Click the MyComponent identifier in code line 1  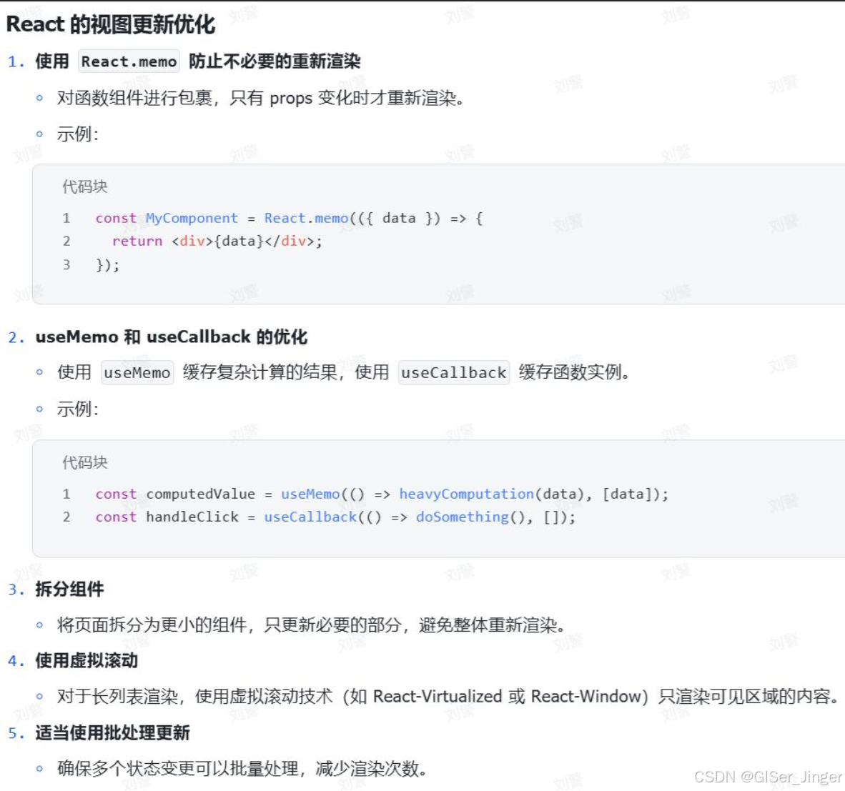click(192, 218)
